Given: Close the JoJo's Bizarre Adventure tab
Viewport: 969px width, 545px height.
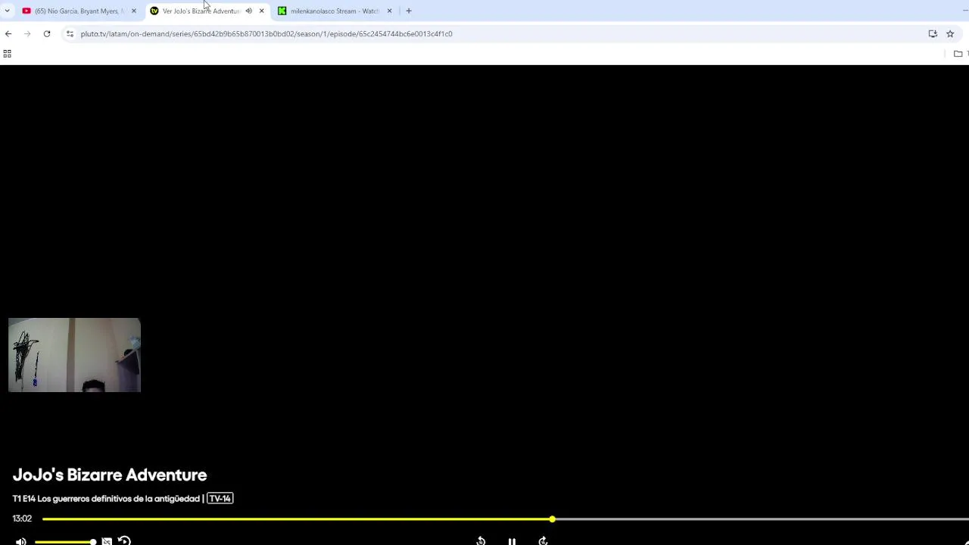Looking at the screenshot, I should (x=262, y=11).
